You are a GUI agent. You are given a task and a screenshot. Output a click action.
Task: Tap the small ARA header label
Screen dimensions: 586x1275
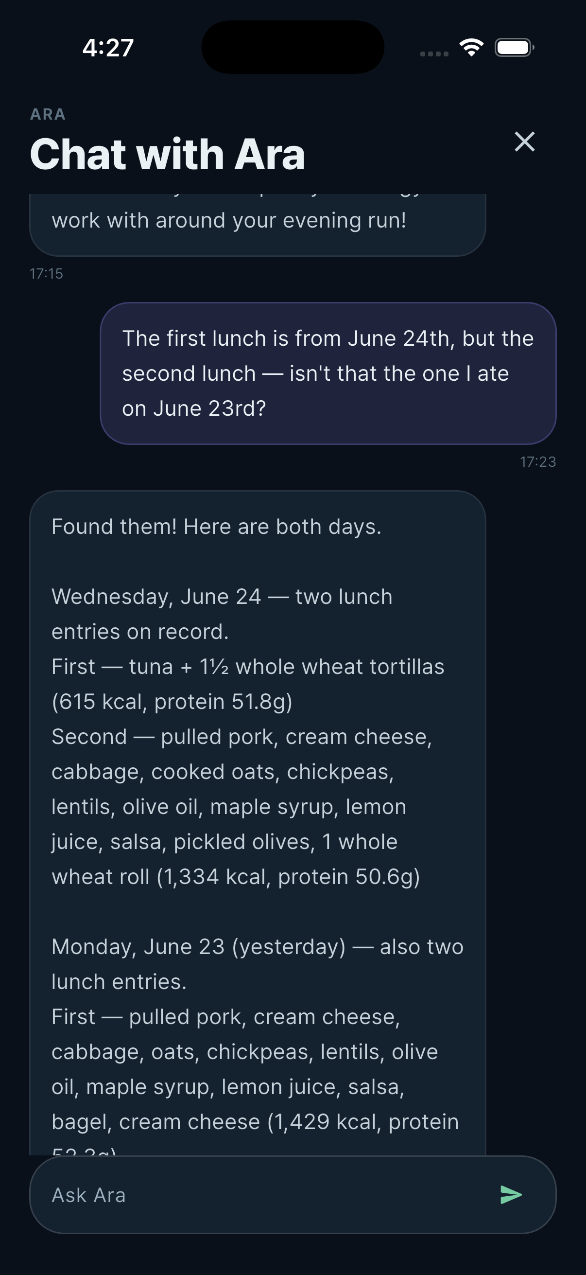pos(48,114)
